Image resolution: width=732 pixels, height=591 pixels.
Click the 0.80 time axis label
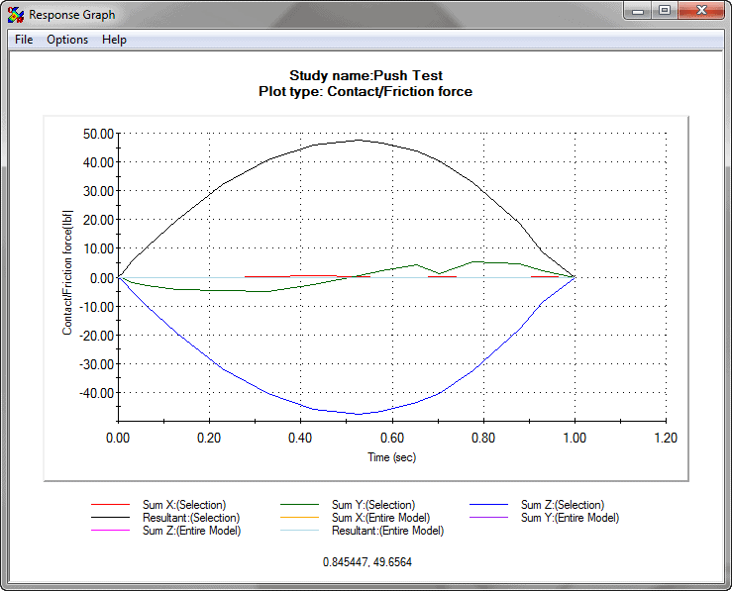tap(483, 438)
